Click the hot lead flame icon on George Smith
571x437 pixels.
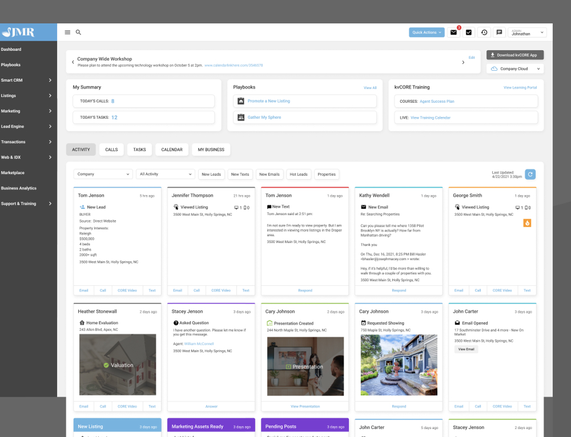click(526, 223)
